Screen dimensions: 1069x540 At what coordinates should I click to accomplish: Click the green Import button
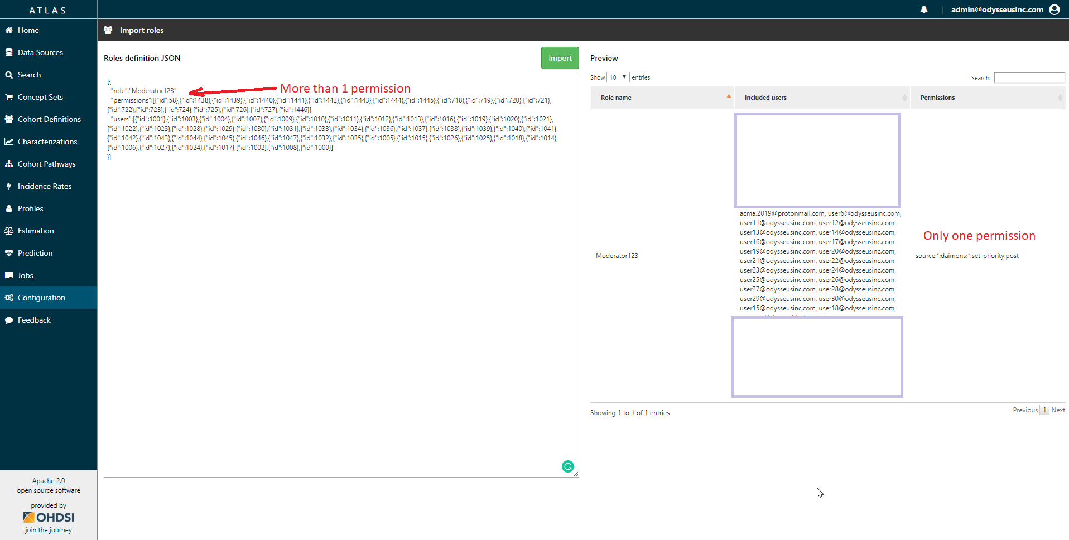560,58
